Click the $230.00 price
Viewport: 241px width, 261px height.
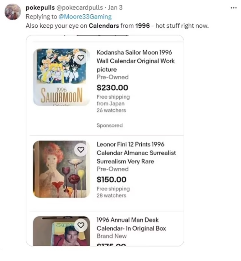point(112,87)
